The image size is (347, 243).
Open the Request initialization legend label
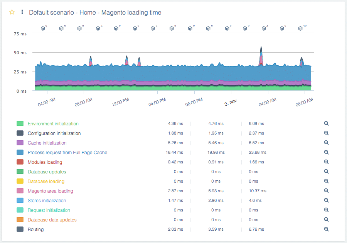[x=49, y=210]
